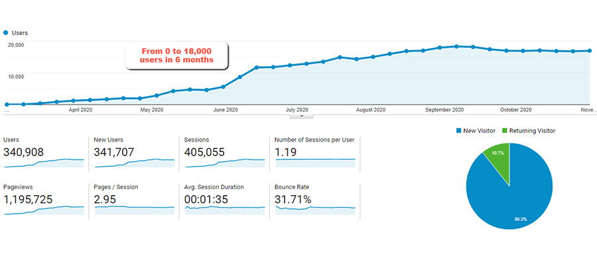This screenshot has width=597, height=254.
Task: Click the last data point near November
Action: 590,50
